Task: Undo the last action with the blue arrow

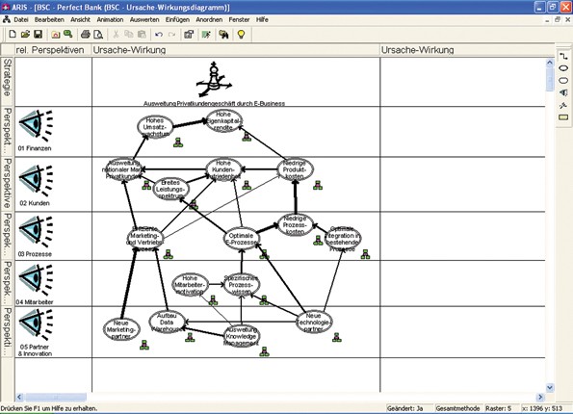Action: 159,35
